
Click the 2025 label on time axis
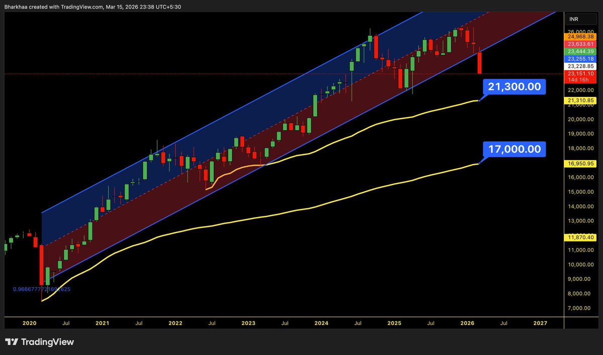coord(394,324)
